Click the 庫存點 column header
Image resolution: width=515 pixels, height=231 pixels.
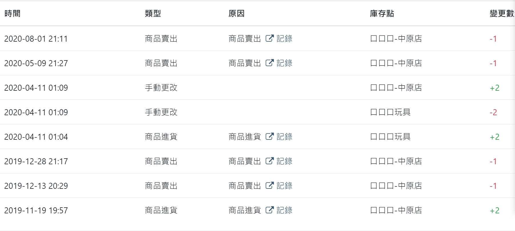click(382, 13)
